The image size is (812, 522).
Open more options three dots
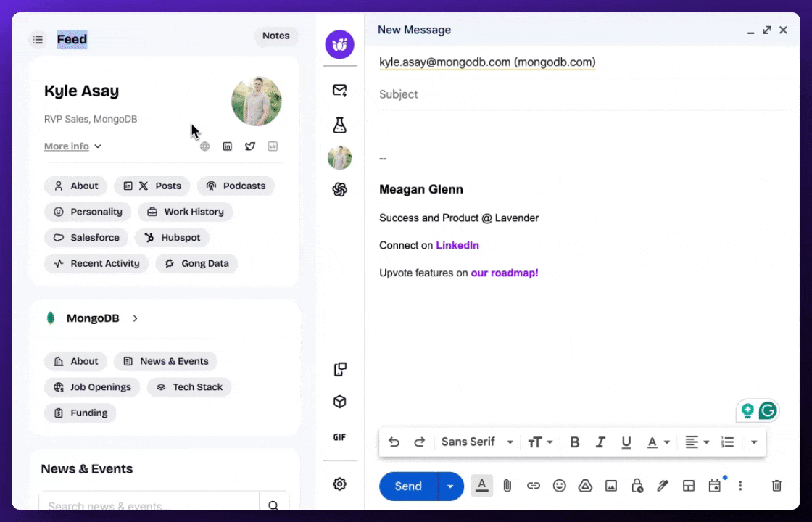point(740,486)
